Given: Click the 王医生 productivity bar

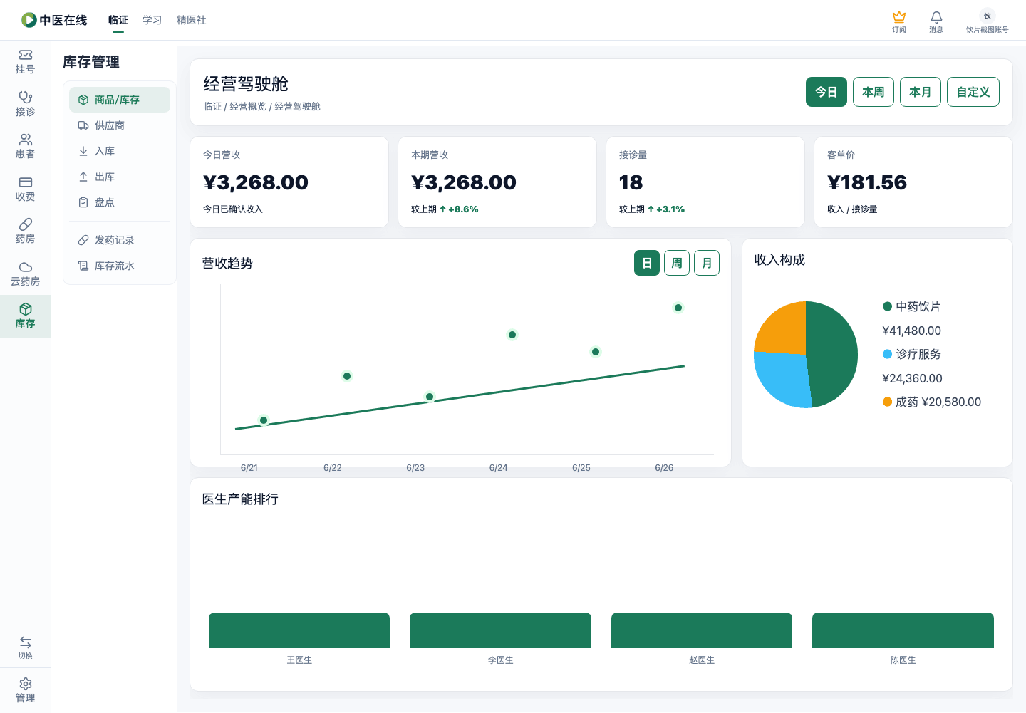Looking at the screenshot, I should [299, 630].
